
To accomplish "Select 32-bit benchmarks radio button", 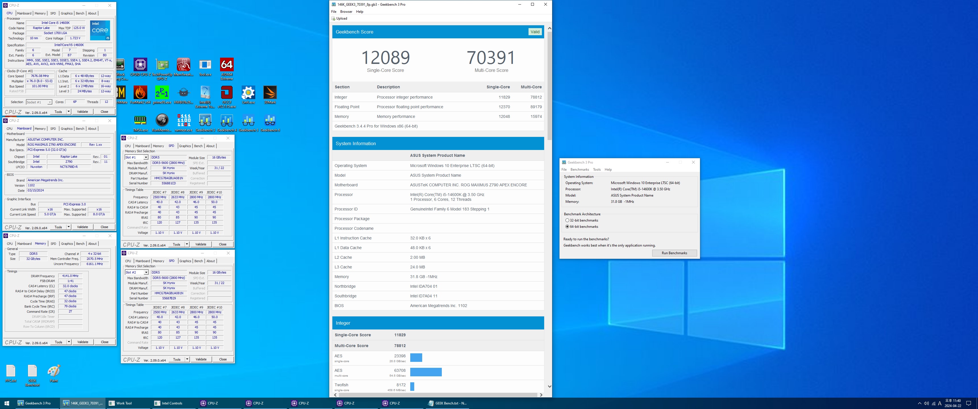I will 567,220.
